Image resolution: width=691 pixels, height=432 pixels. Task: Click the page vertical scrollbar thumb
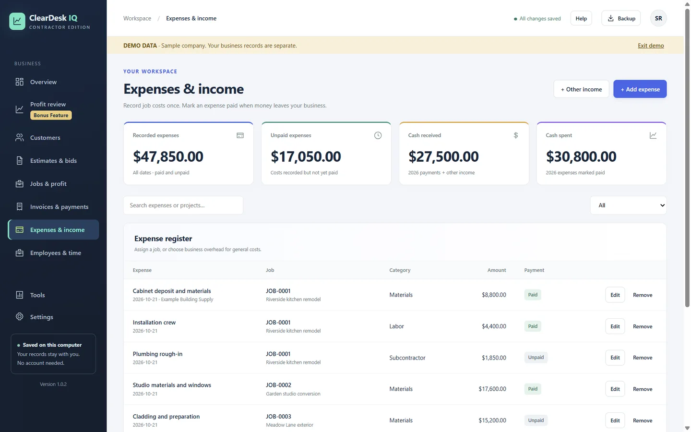[x=687, y=158]
